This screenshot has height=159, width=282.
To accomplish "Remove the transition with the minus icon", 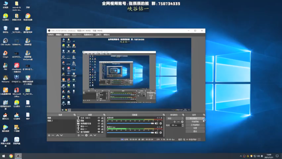I will [178, 122].
